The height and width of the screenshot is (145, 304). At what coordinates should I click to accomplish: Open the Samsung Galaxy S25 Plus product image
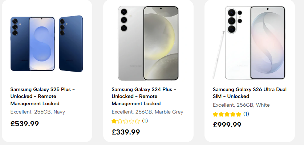[47, 44]
